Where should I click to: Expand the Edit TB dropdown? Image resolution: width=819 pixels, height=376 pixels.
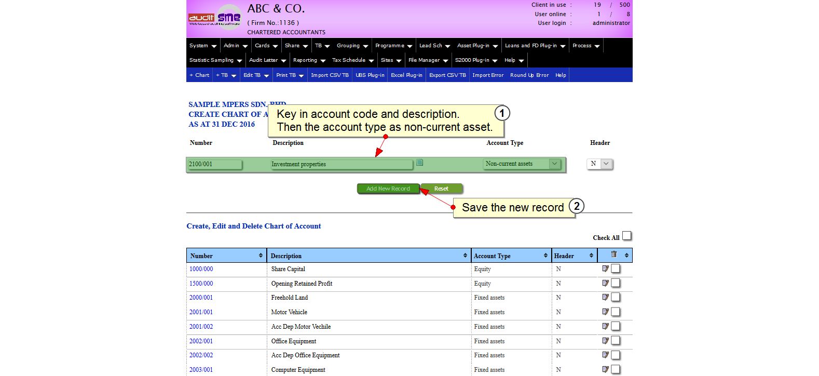(256, 75)
